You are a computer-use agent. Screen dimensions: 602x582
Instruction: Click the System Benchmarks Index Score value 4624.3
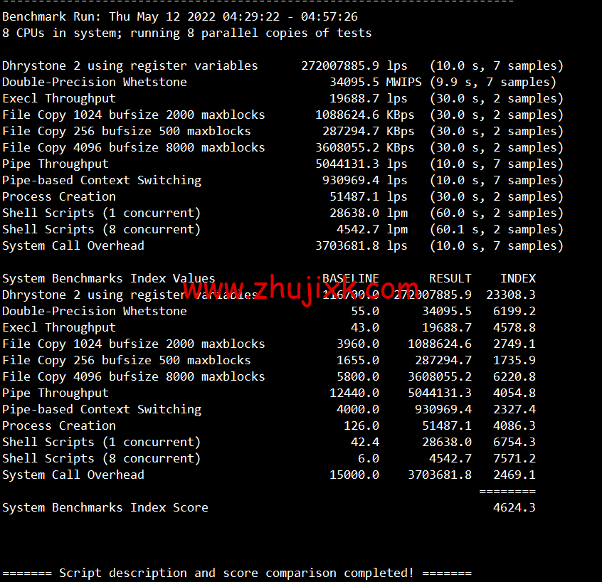point(514,507)
